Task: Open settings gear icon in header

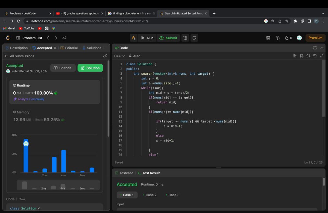Action: 278,38
